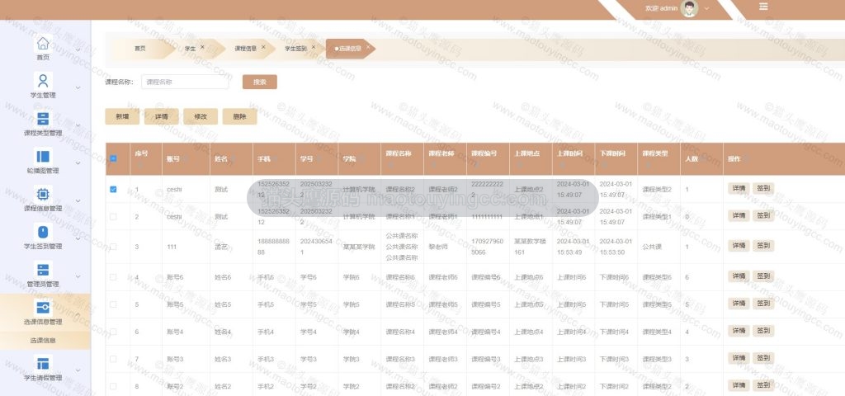This screenshot has width=845, height=396.
Task: Open 选课信息管理 sidebar icon
Action: coord(43,307)
